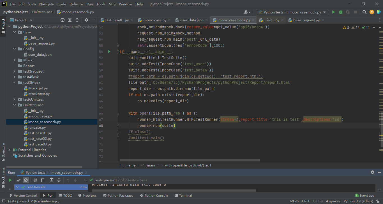383x204 pixels.
Task: Click the orange update arrow icon
Action: pyautogui.click(x=372, y=12)
